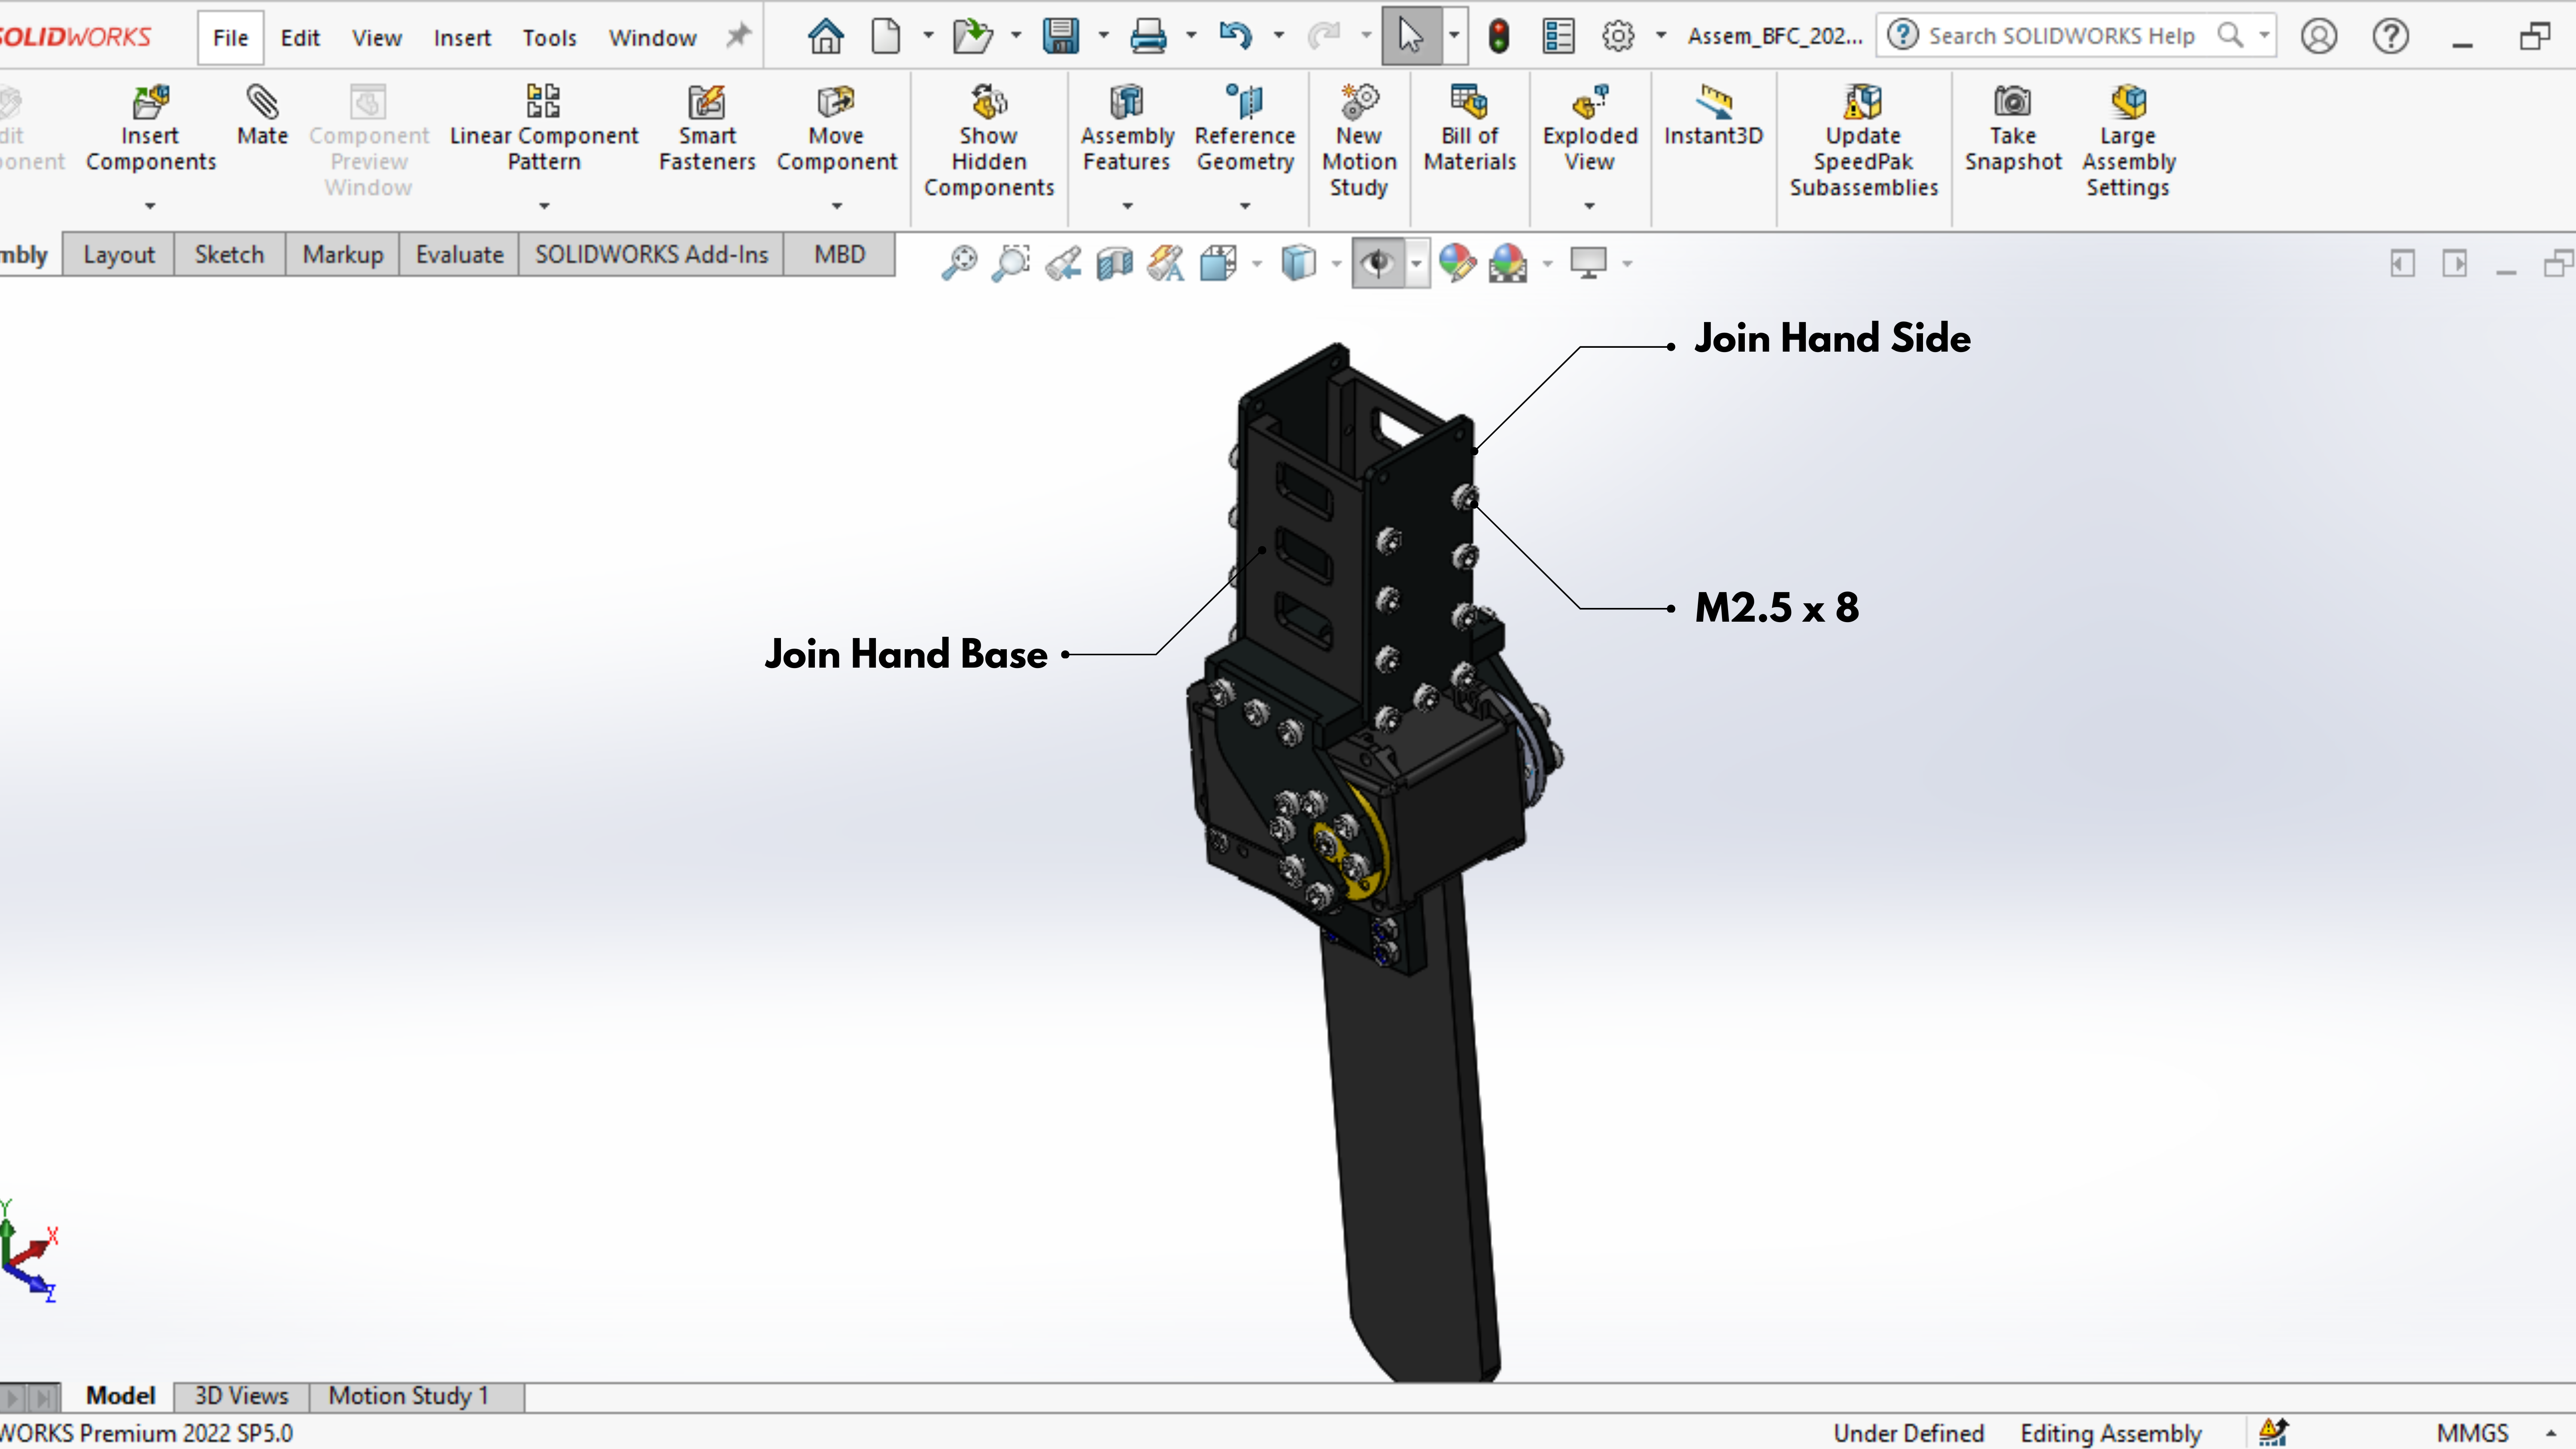The height and width of the screenshot is (1449, 2576).
Task: Open the SOLIDWORKS Help question mark button
Action: [x=2390, y=37]
